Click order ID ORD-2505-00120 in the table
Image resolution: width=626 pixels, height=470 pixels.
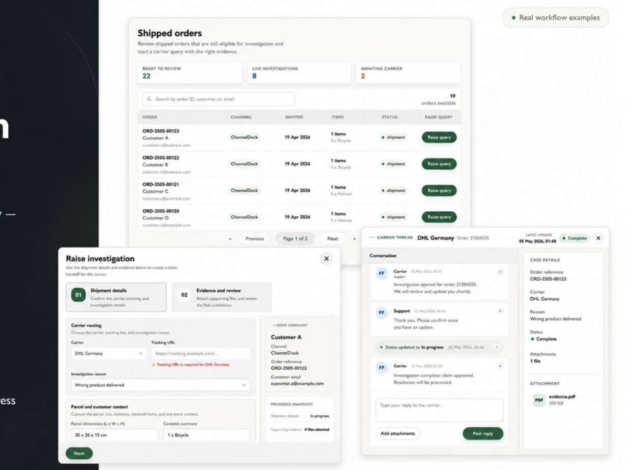click(x=160, y=211)
